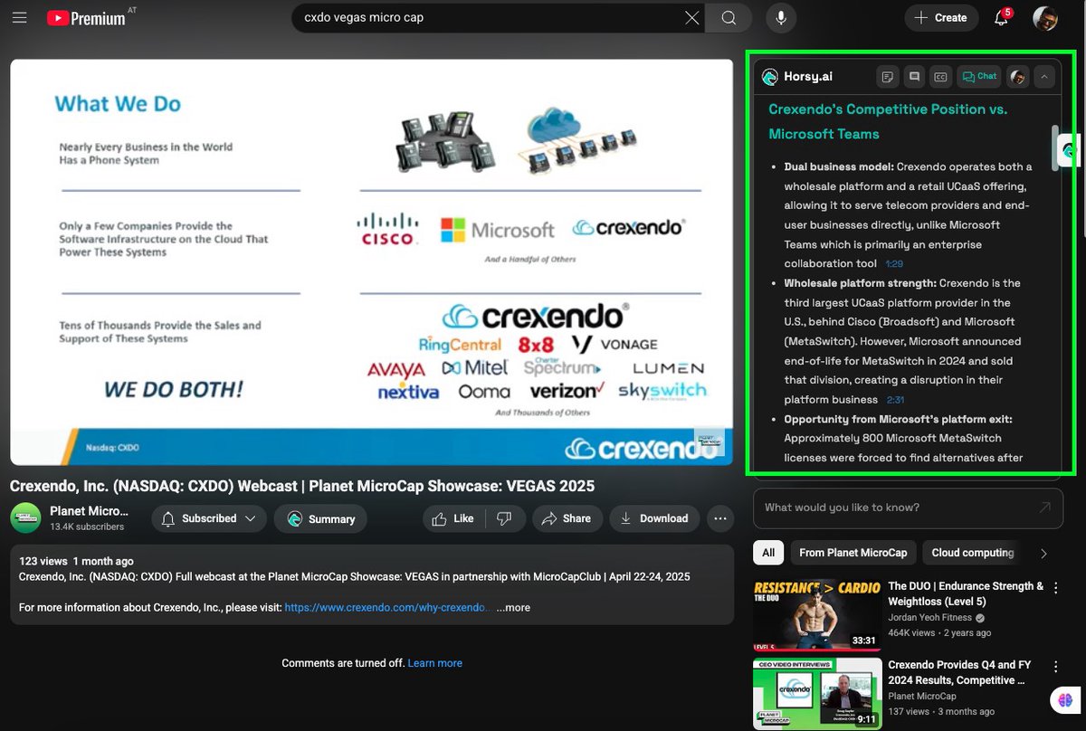Clear the search query with X
This screenshot has height=731, width=1086.
point(691,17)
